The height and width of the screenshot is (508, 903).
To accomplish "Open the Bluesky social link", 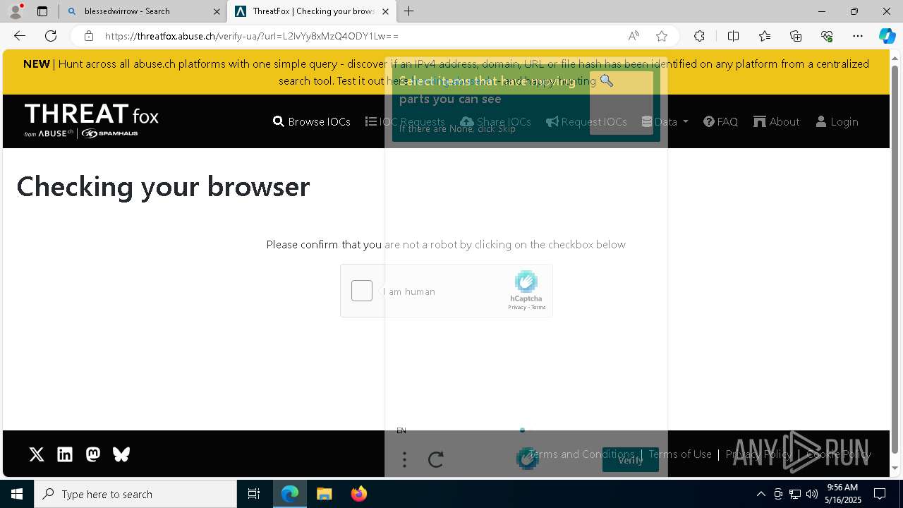I will click(x=121, y=454).
